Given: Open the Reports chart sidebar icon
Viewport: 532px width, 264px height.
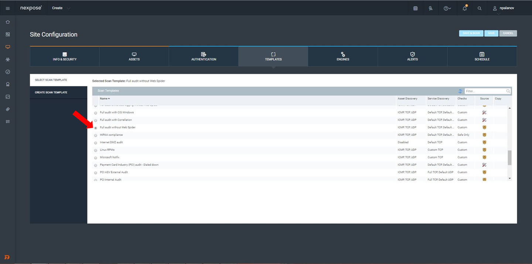Looking at the screenshot, I should click(x=8, y=97).
